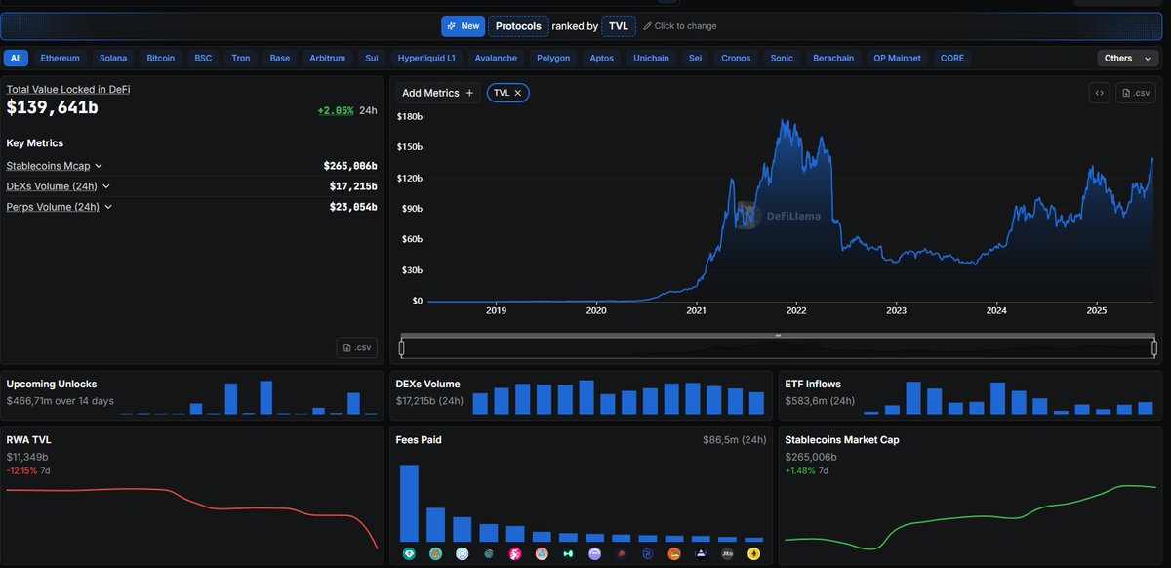Expand the Stablecoins Mcap metric
1171x568 pixels.
click(x=55, y=166)
